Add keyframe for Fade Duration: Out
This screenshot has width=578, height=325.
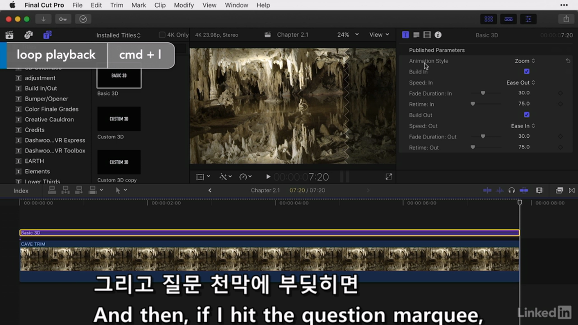(560, 137)
